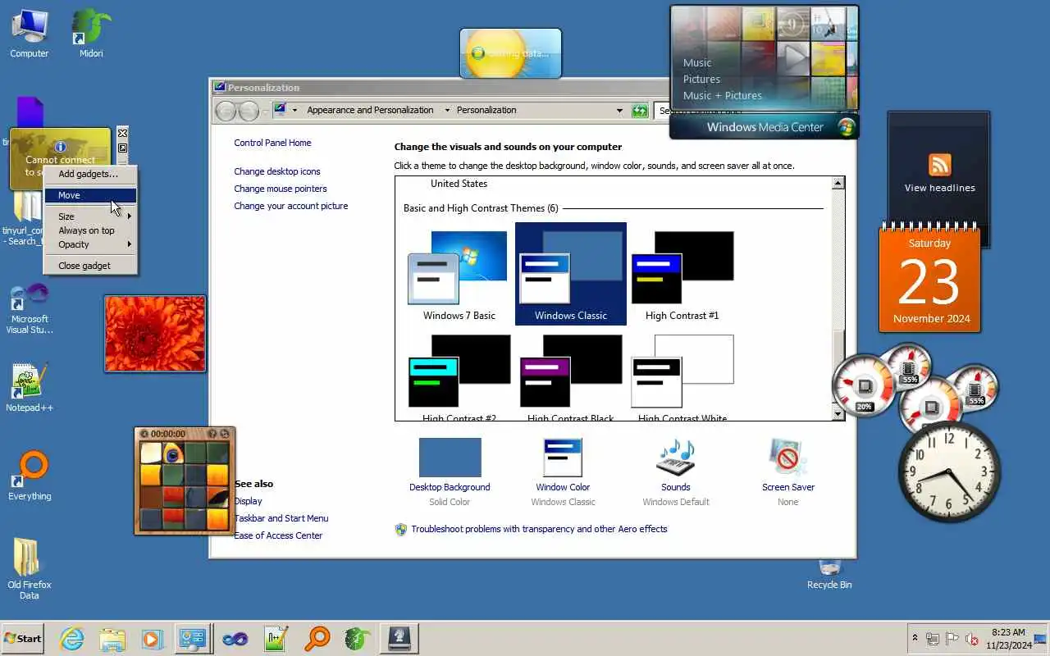Open Control Panel Home link
Screen dimensions: 1050x656
[272, 143]
